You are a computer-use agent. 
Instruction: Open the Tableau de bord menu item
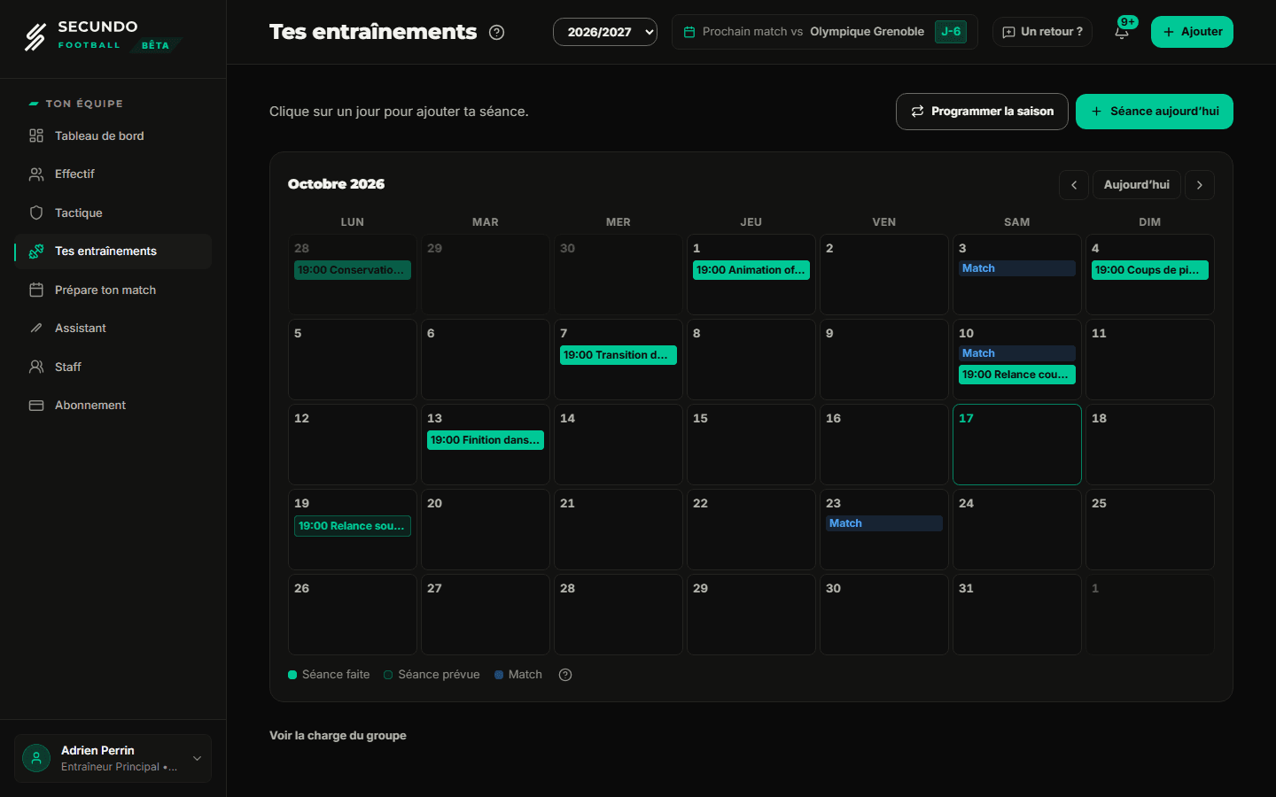pyautogui.click(x=113, y=135)
